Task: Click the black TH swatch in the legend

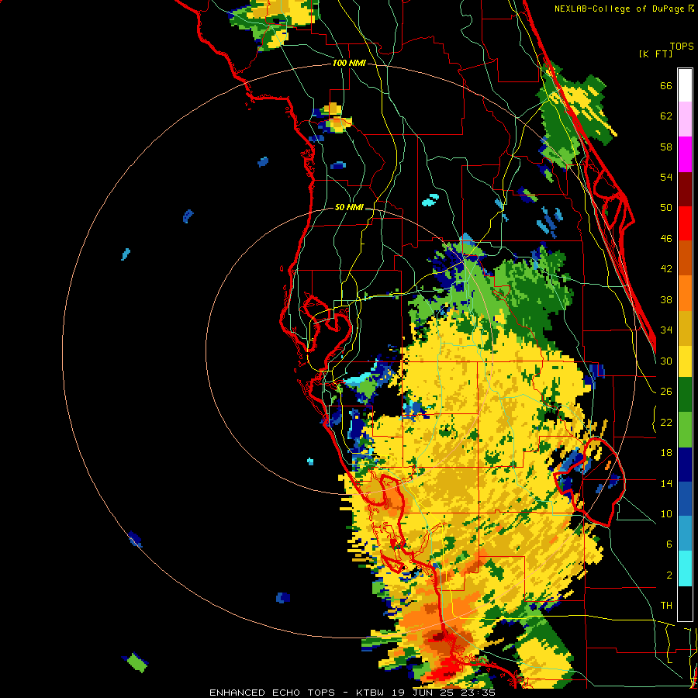Action: 685,603
